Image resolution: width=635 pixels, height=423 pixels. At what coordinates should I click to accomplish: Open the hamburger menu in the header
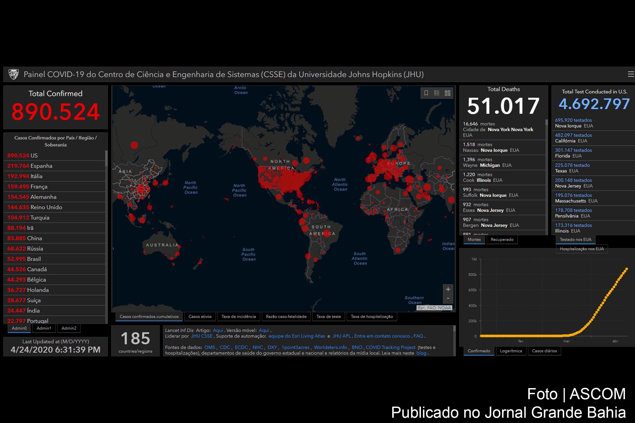click(631, 74)
